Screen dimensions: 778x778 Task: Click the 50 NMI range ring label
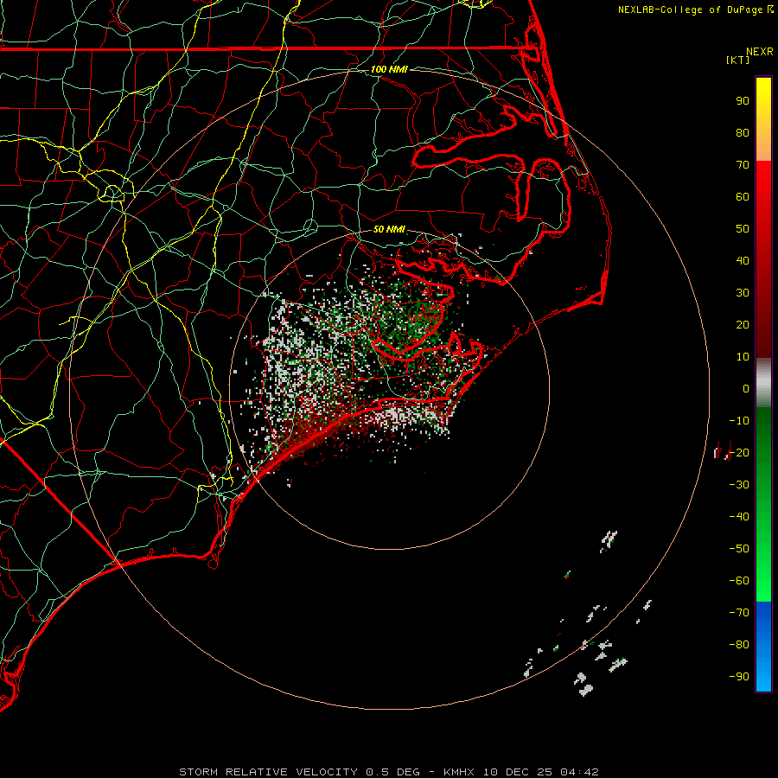389,230
